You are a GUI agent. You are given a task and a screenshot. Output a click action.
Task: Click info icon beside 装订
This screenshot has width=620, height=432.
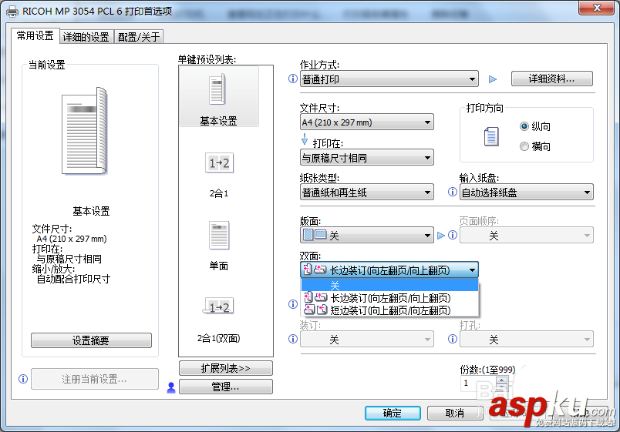293,339
